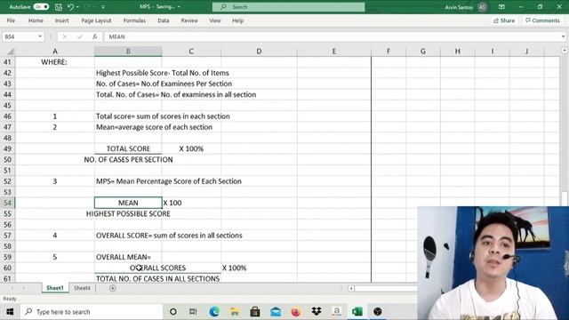This screenshot has width=569, height=320.
Task: Open the Windows Start button
Action: [x=10, y=312]
